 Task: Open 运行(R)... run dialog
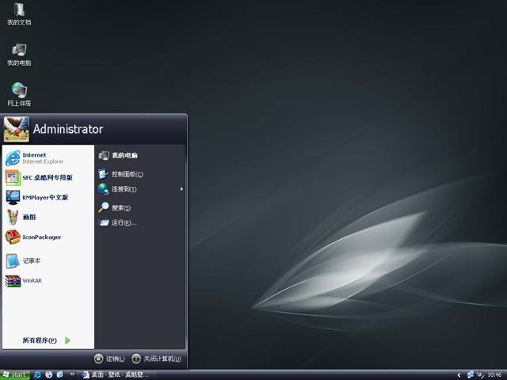coord(118,222)
